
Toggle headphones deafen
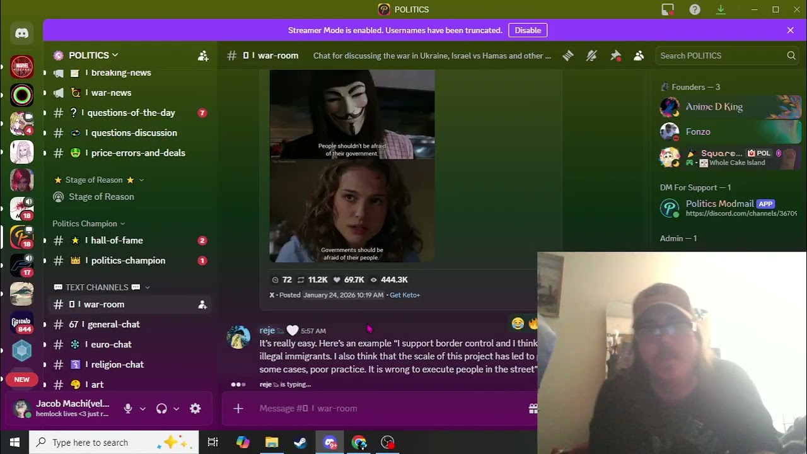click(x=161, y=409)
